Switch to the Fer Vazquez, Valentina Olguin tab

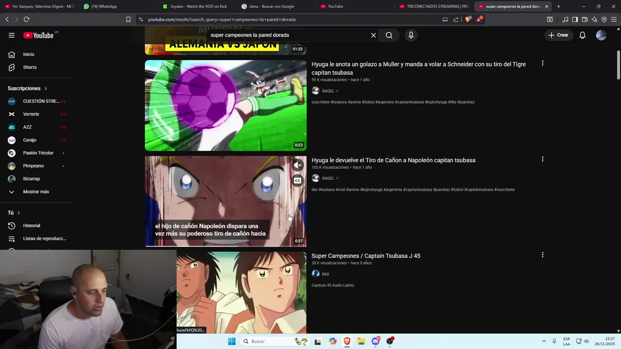click(x=40, y=6)
